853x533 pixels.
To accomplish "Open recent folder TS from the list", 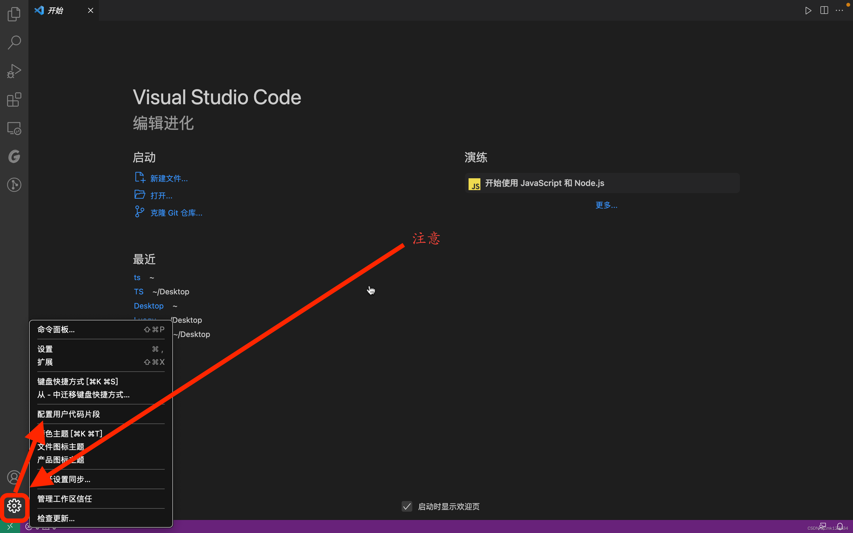I will (139, 292).
